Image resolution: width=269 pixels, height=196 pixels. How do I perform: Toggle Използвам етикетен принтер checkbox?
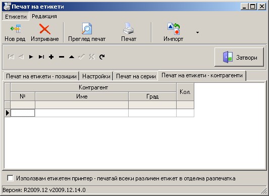click(x=10, y=178)
